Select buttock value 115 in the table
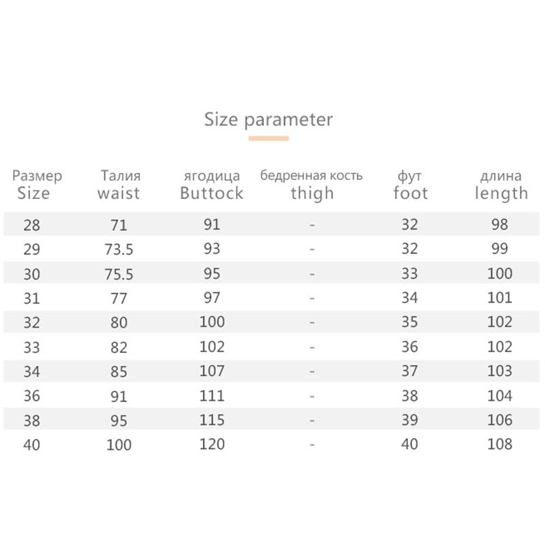The image size is (545, 545). point(212,420)
